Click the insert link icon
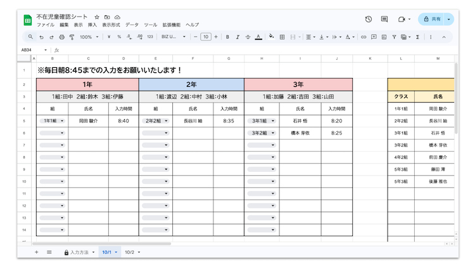 click(364, 37)
